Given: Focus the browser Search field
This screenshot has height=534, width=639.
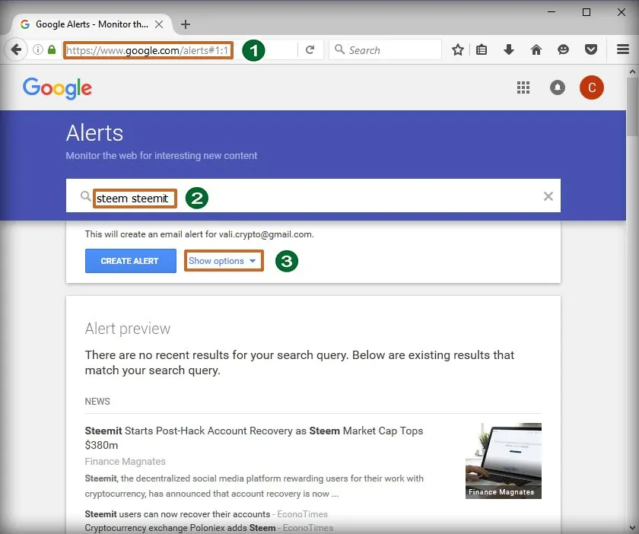Looking at the screenshot, I should (385, 49).
